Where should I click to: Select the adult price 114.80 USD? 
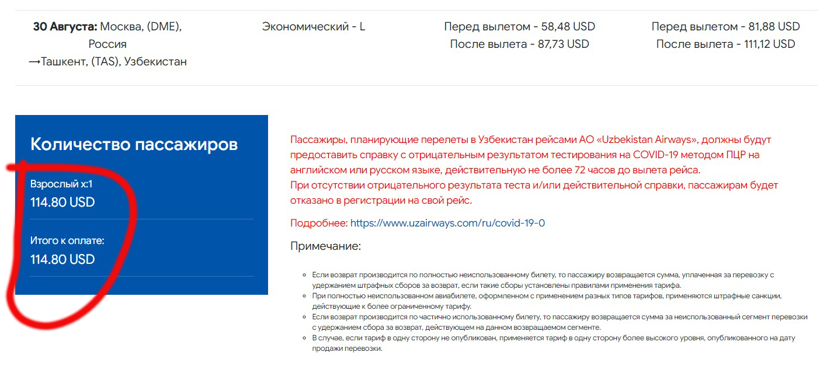pyautogui.click(x=62, y=203)
